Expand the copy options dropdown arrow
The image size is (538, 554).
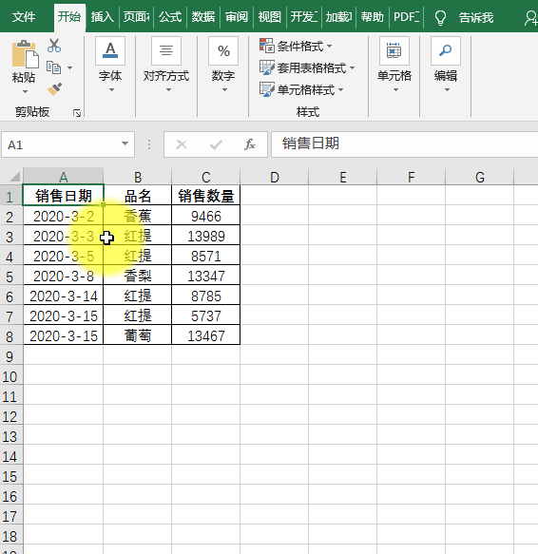click(70, 67)
